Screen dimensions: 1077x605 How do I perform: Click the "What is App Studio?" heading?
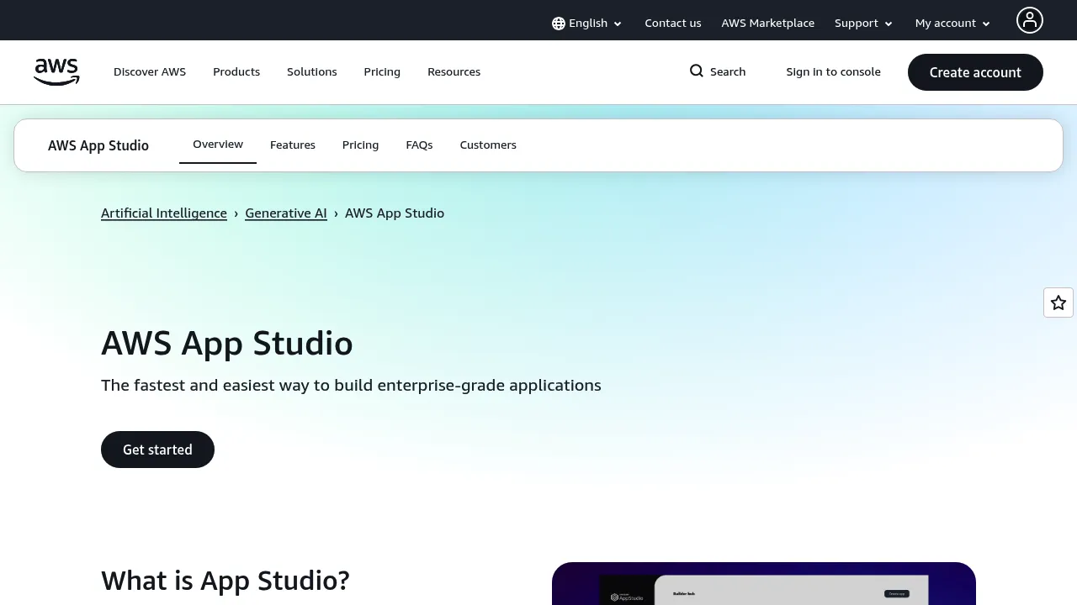(225, 581)
